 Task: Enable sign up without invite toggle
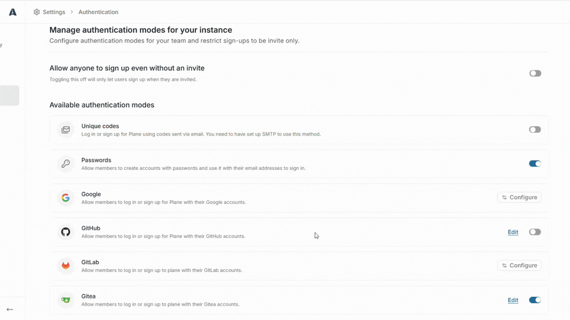(535, 73)
